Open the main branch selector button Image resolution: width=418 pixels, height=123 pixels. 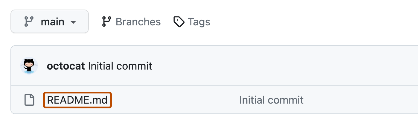pyautogui.click(x=50, y=21)
